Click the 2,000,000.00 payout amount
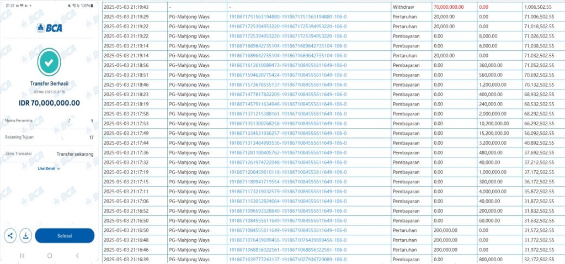The width and height of the screenshot is (565, 264). (x=493, y=114)
